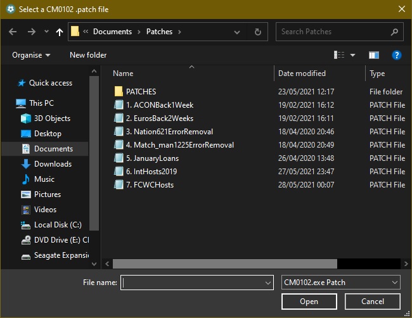The height and width of the screenshot is (318, 412).
Task: Click the Cancel button
Action: pos(373,302)
